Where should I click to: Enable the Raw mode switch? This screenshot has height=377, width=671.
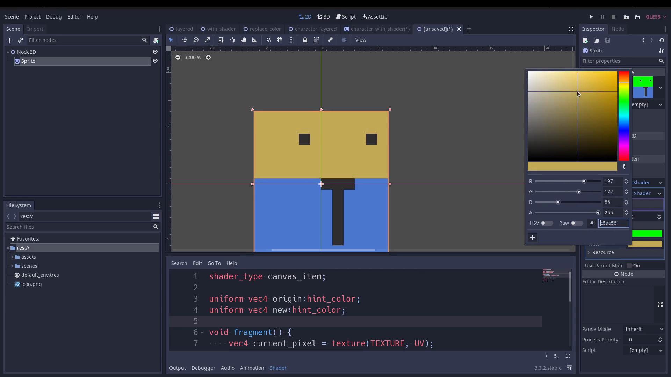(x=576, y=223)
